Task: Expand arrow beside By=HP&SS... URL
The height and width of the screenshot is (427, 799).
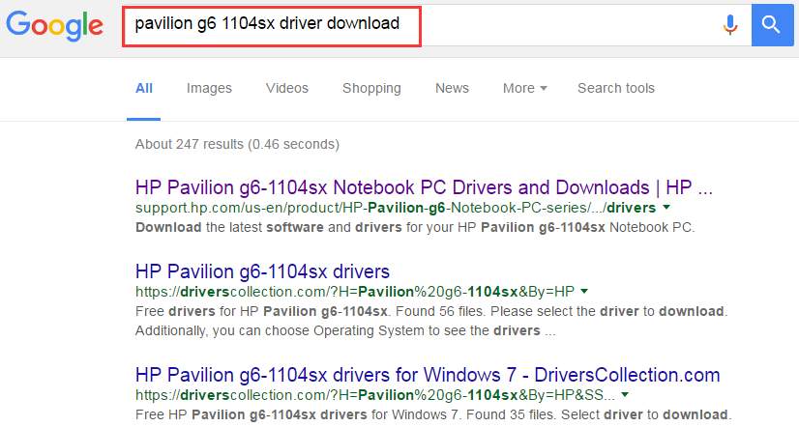Action: [625, 394]
